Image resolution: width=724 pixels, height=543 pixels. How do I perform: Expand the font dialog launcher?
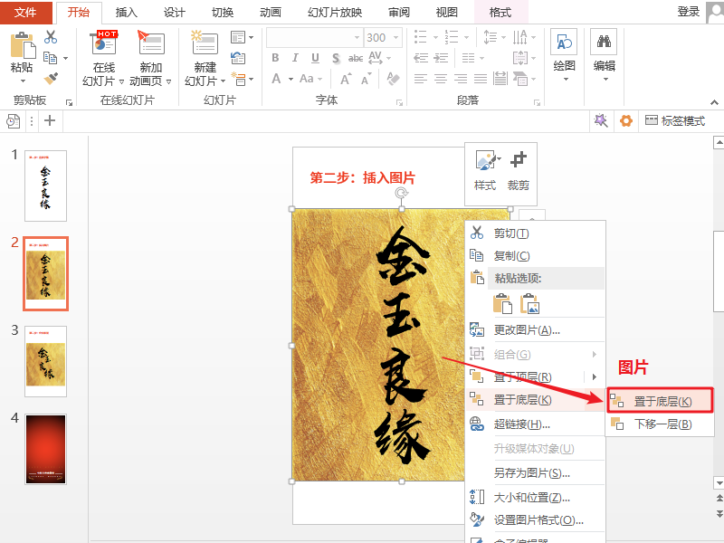point(399,103)
